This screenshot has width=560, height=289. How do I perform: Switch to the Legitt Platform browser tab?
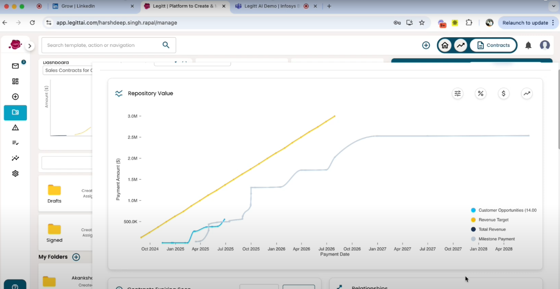click(185, 6)
